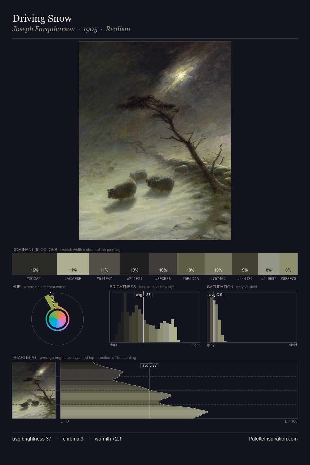310x465 pixels.
Task: Click the 'avg C 9' saturation label
Action: (x=216, y=295)
